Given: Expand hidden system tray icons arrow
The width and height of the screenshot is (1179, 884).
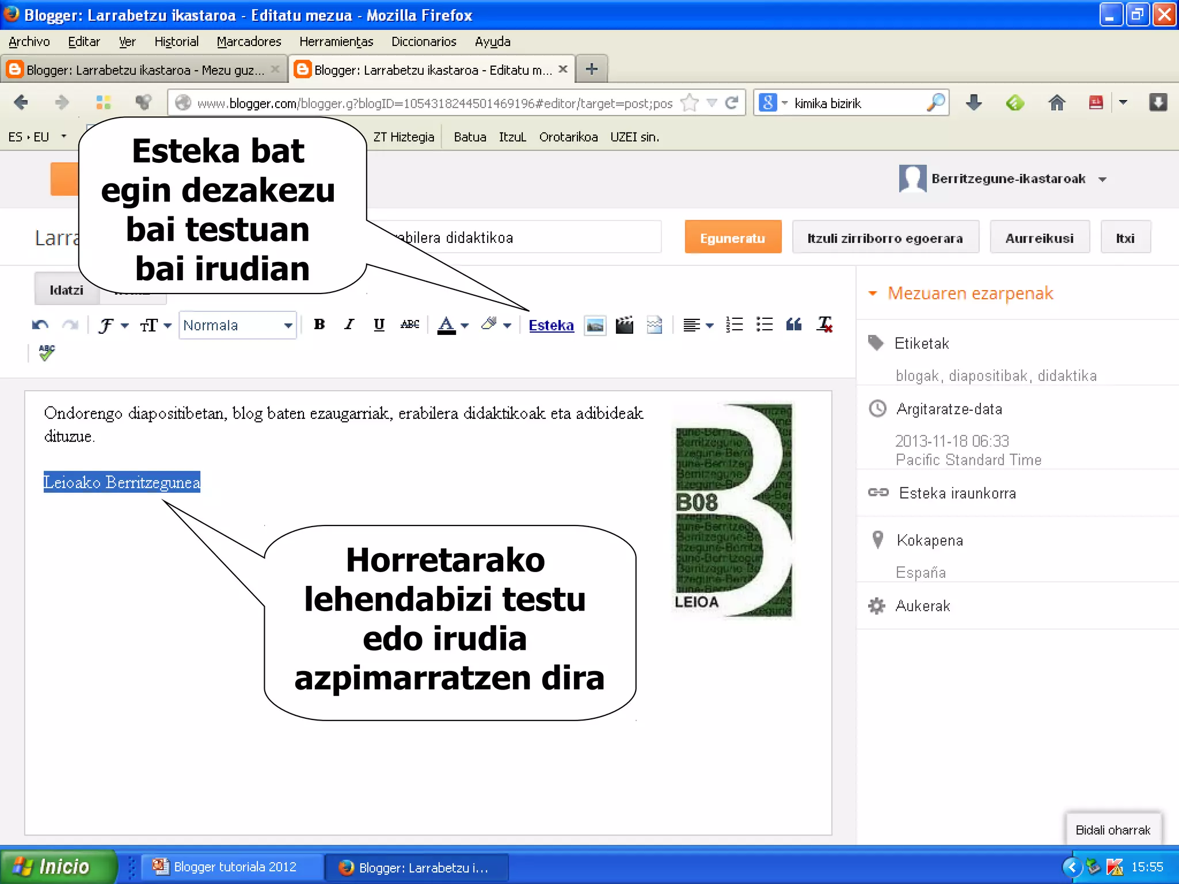Looking at the screenshot, I should (1071, 867).
